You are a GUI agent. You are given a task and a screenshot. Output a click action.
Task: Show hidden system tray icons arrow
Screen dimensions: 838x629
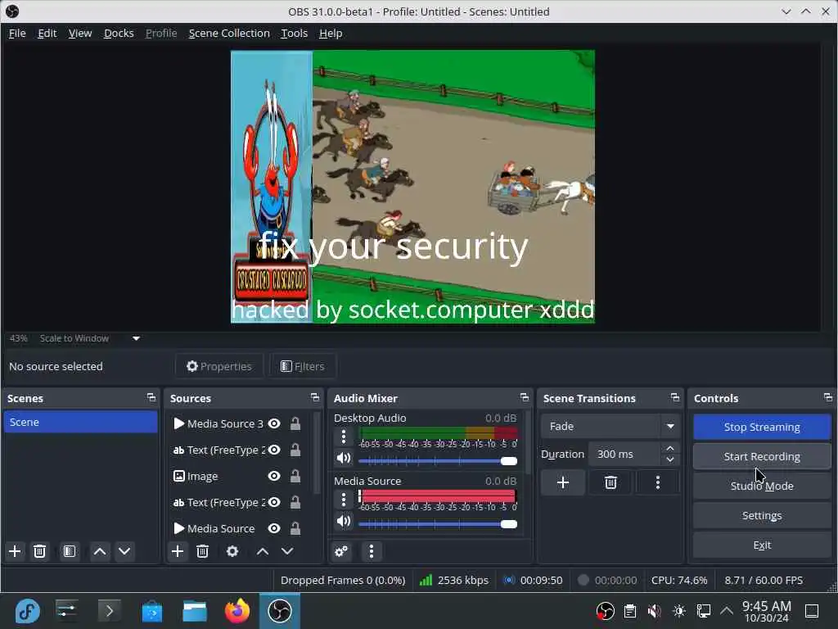click(x=727, y=610)
